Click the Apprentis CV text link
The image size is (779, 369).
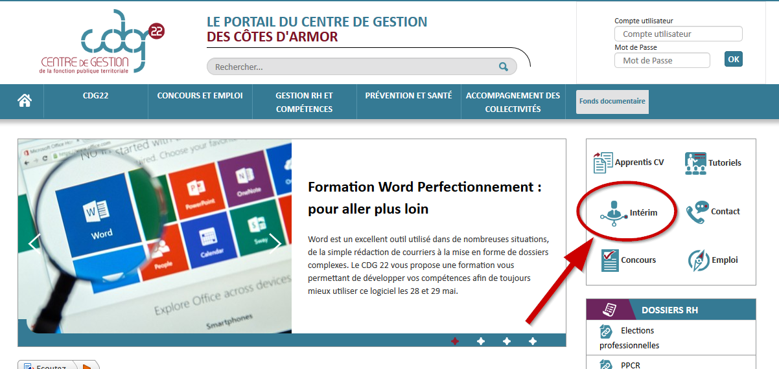click(640, 162)
